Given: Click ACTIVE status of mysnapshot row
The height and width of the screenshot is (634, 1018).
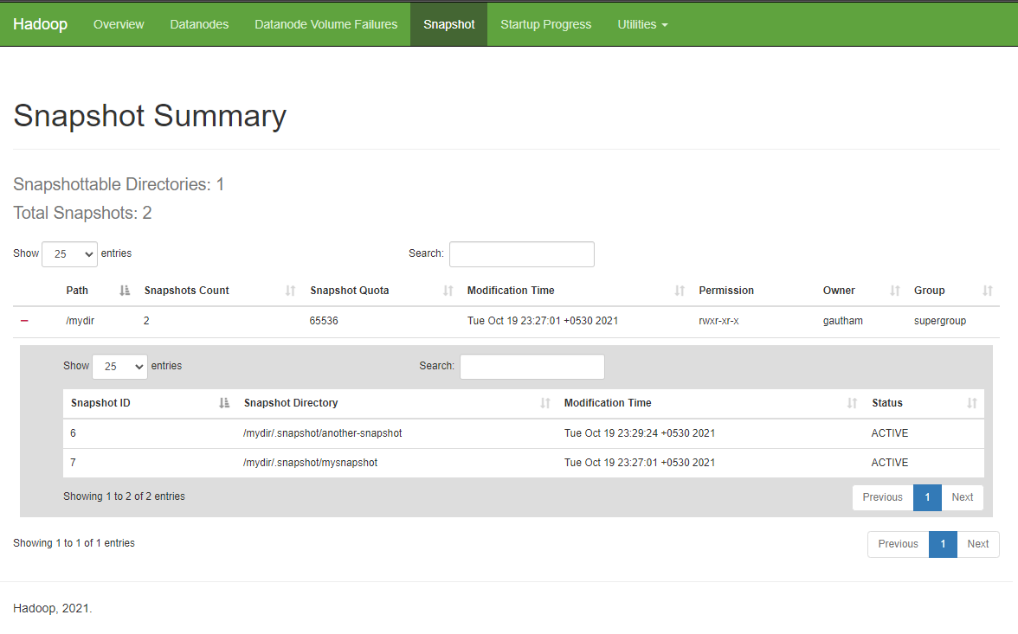Looking at the screenshot, I should pyautogui.click(x=890, y=463).
